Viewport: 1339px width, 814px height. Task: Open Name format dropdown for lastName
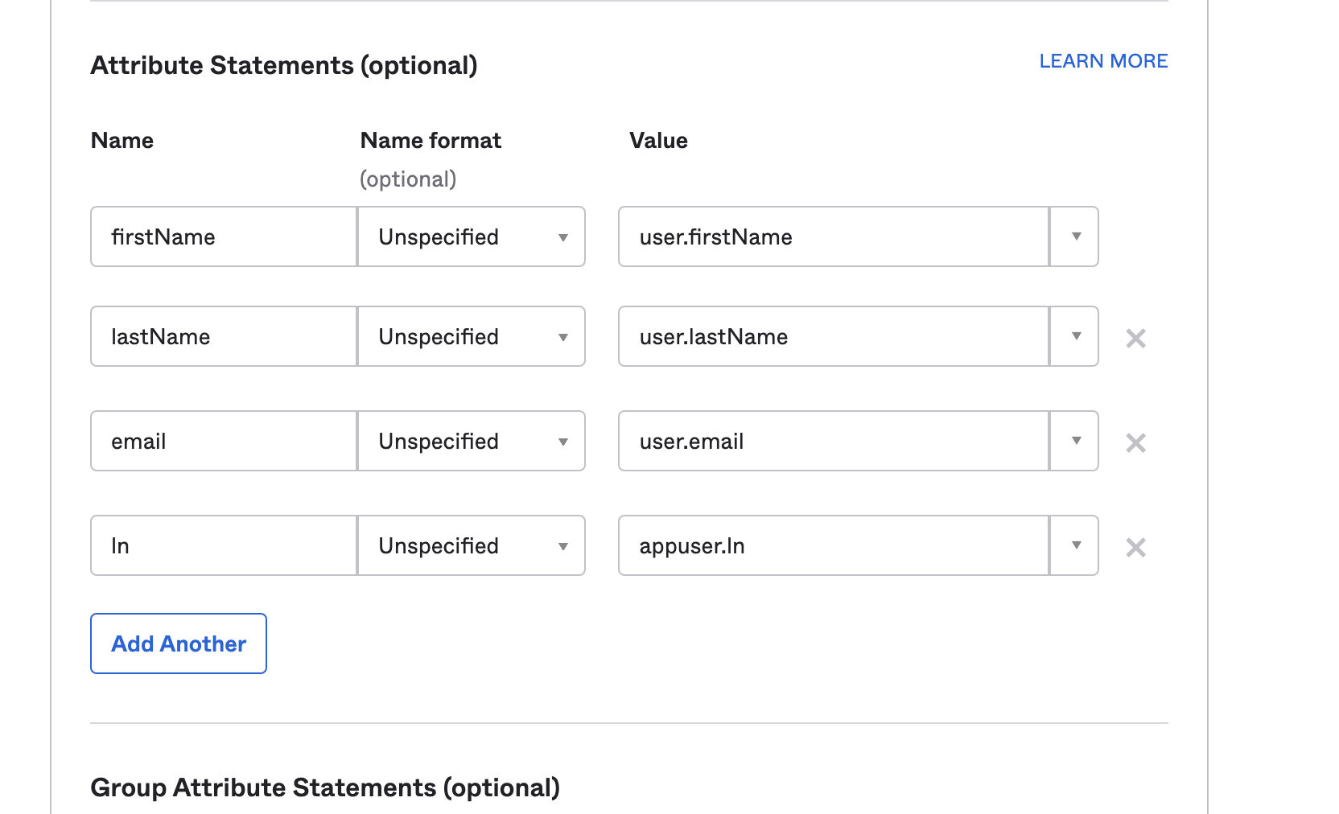tap(472, 336)
